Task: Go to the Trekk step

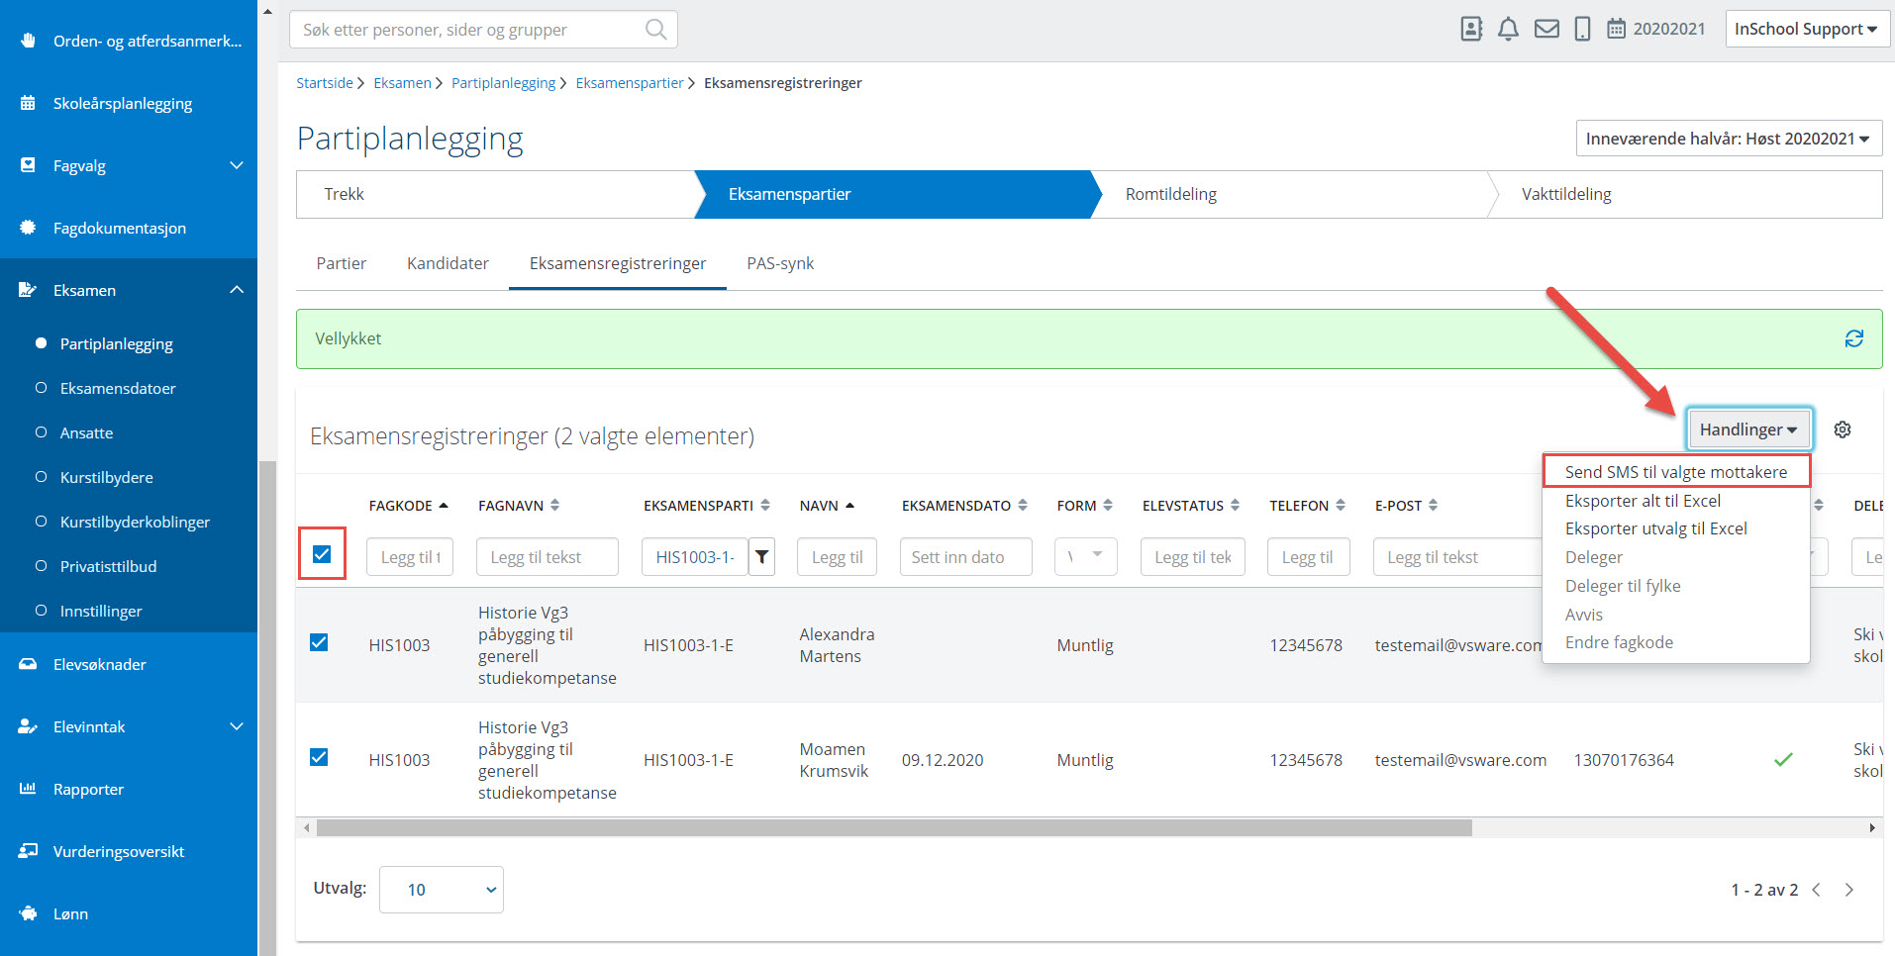Action: pyautogui.click(x=495, y=194)
